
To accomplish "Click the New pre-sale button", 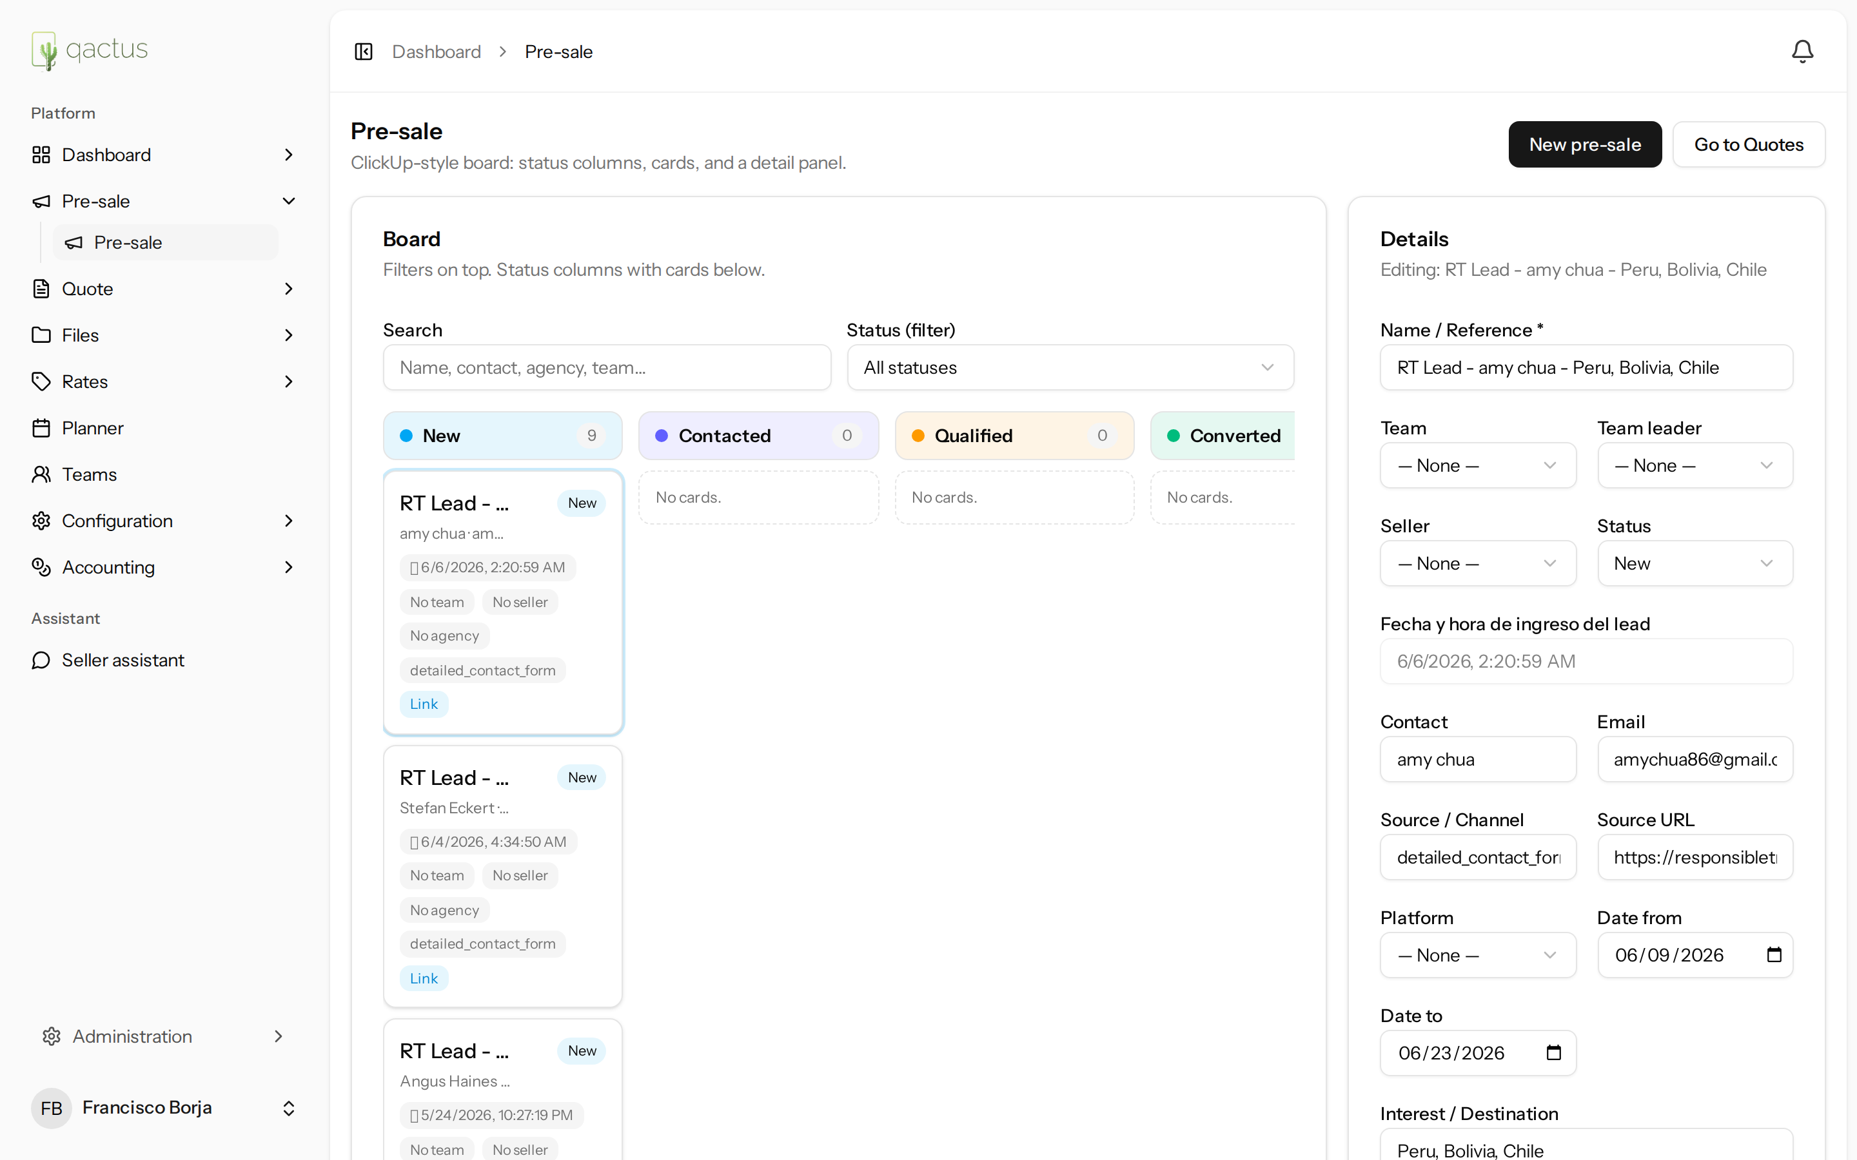I will tap(1585, 144).
